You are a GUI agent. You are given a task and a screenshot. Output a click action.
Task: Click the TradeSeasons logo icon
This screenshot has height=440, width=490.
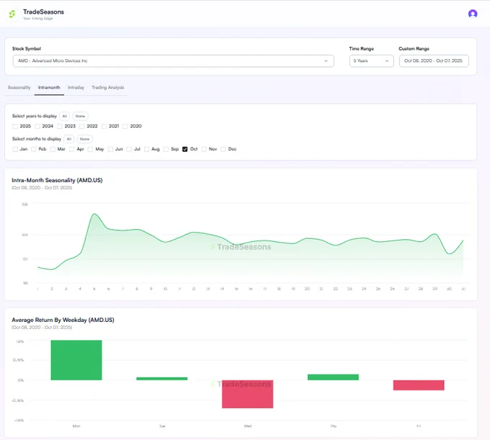12,14
